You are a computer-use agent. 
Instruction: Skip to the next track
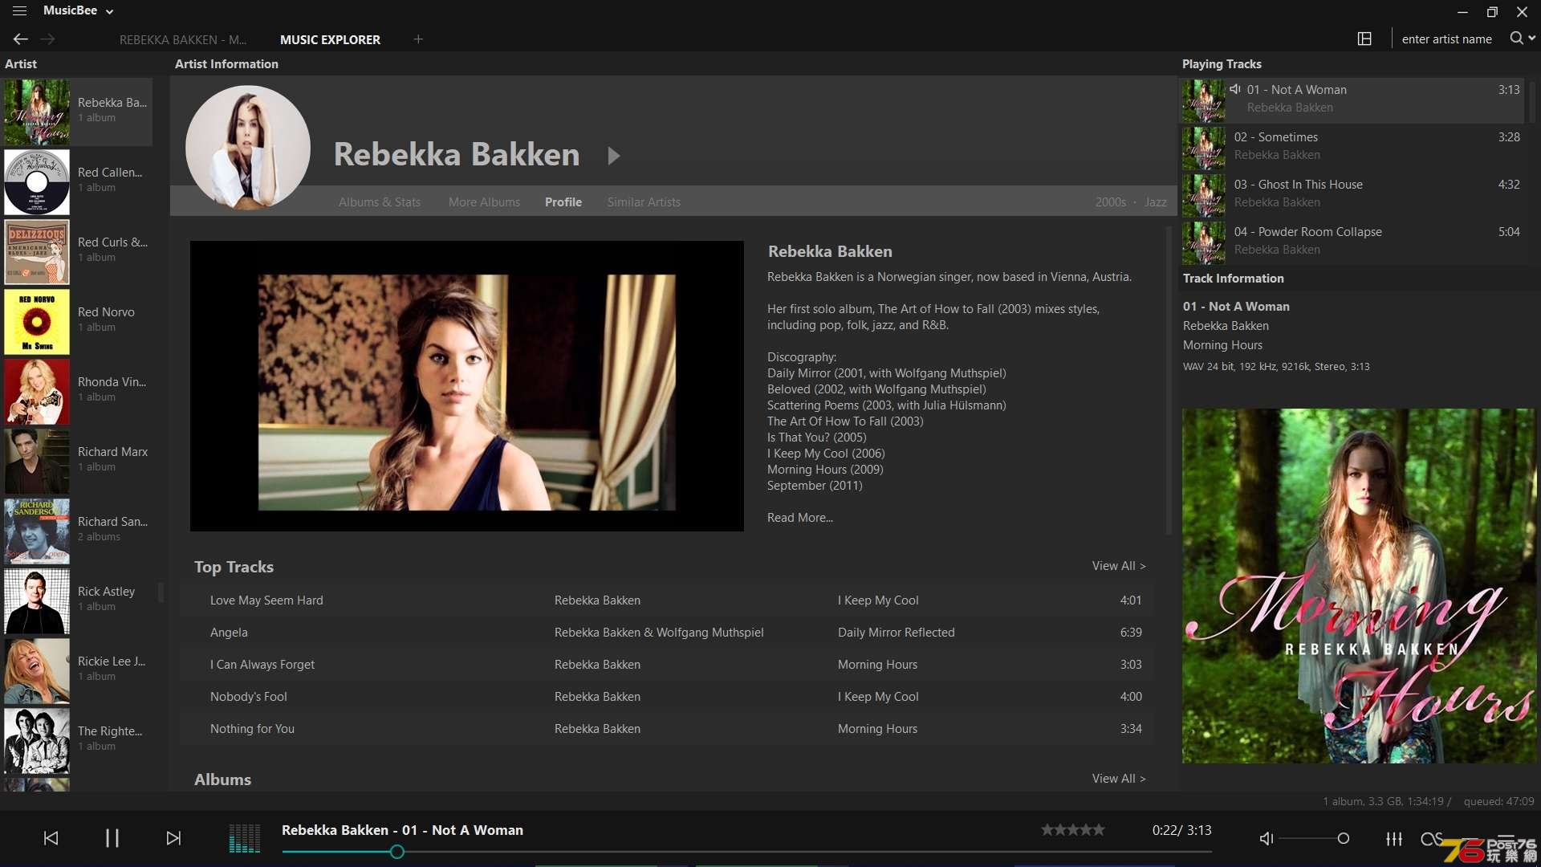tap(173, 838)
